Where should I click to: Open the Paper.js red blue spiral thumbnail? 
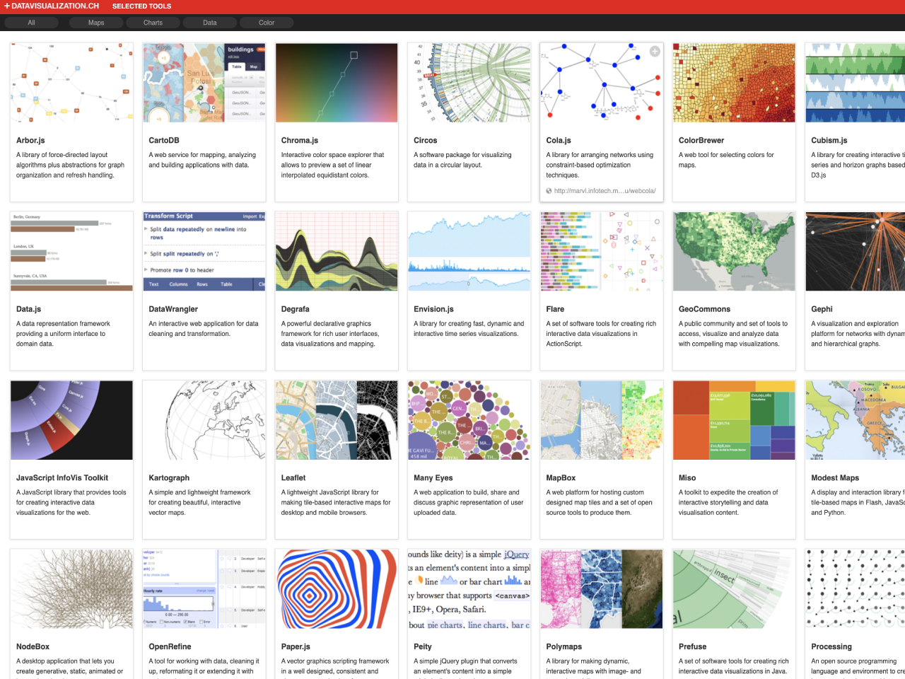(337, 589)
